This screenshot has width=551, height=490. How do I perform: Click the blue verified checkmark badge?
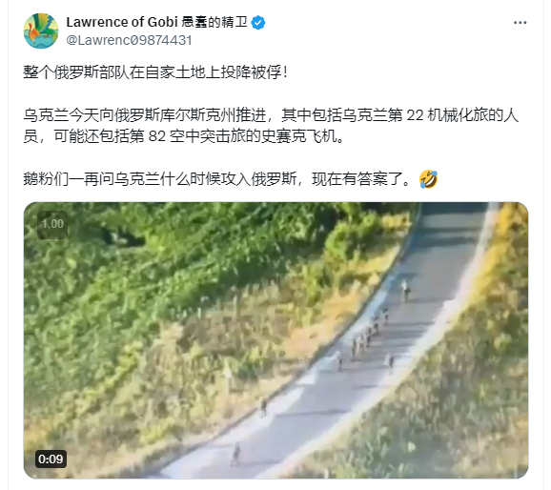[x=258, y=23]
